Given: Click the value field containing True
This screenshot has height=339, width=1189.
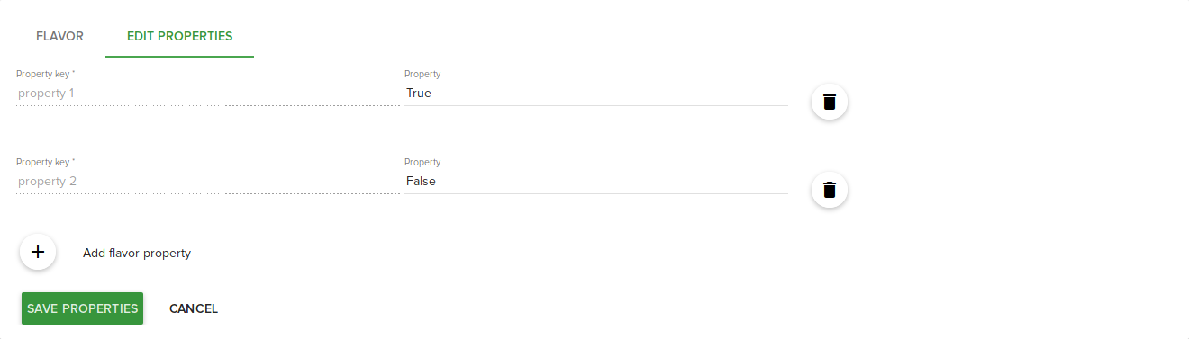Looking at the screenshot, I should pos(596,93).
